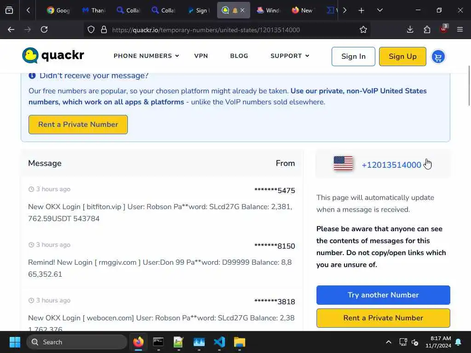View site security padlock info

pyautogui.click(x=104, y=29)
